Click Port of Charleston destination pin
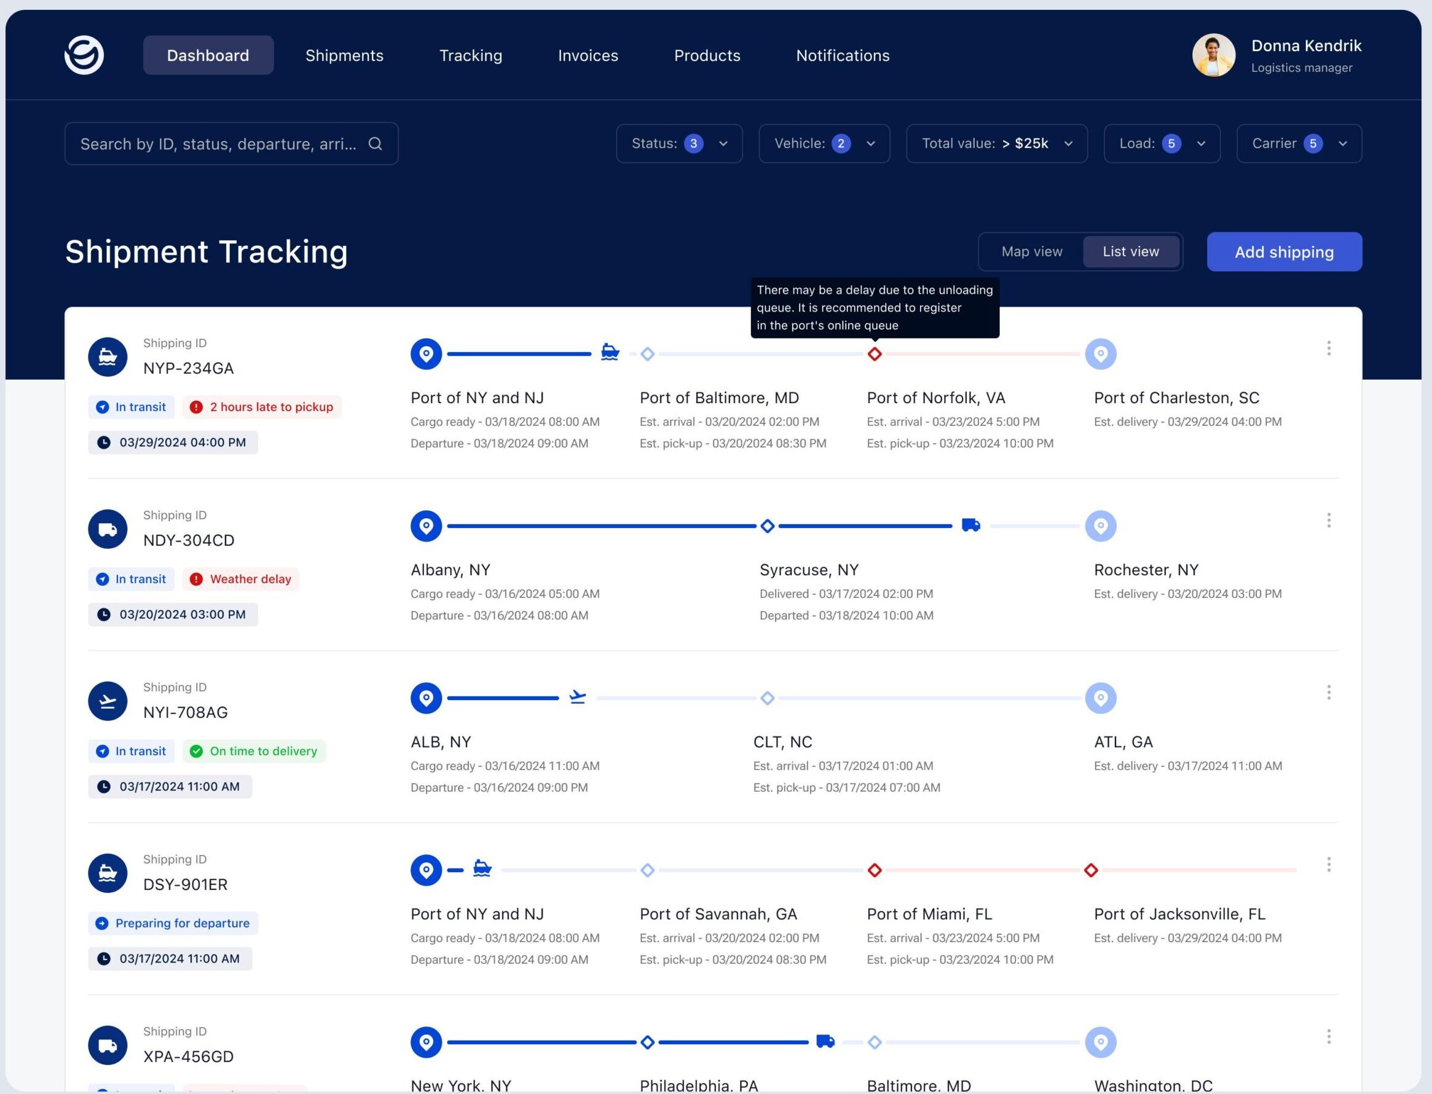Viewport: 1432px width, 1094px height. pos(1101,354)
